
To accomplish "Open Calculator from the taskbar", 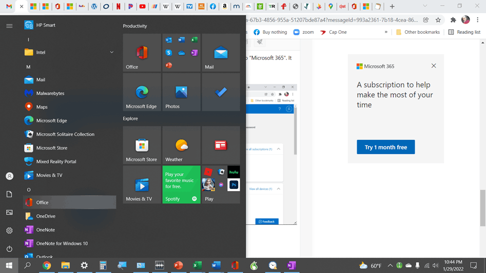I will [x=103, y=265].
